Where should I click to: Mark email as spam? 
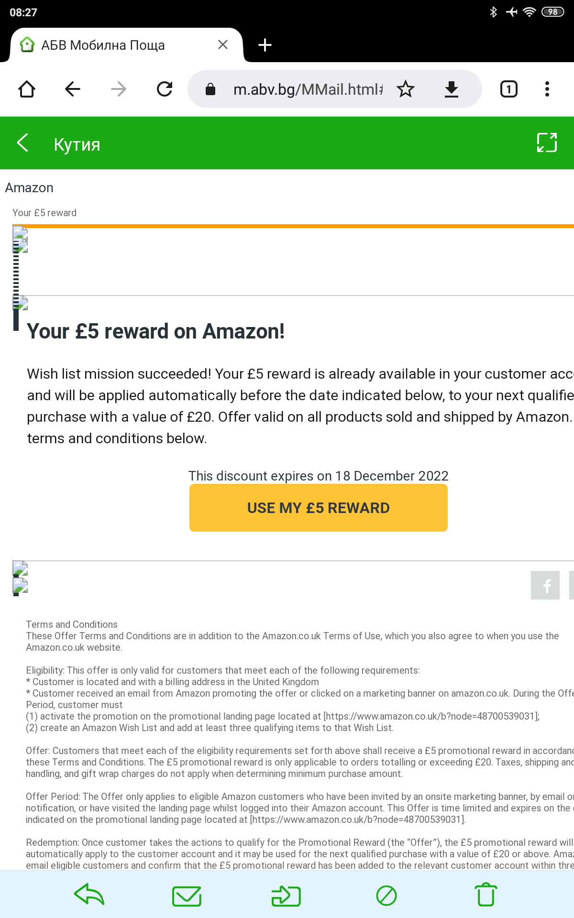(x=386, y=896)
